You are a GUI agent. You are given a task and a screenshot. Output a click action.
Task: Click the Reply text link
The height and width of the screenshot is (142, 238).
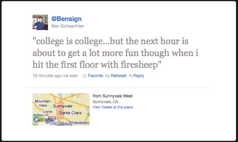pyautogui.click(x=139, y=76)
